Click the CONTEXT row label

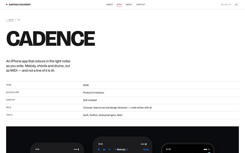tap(10, 100)
